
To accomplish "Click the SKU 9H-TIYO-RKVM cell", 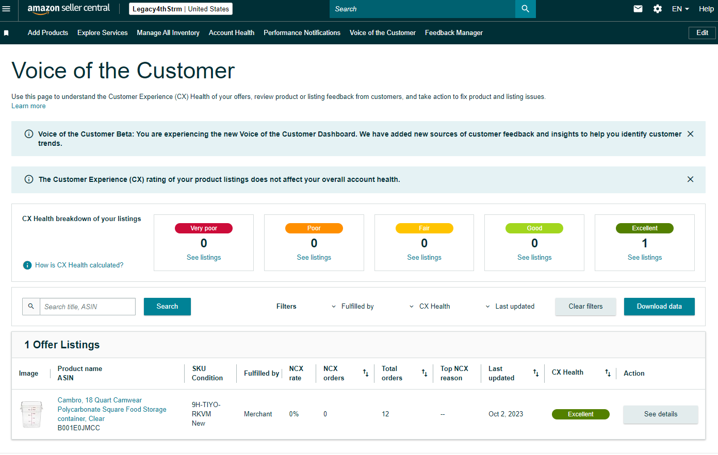I will coord(206,410).
